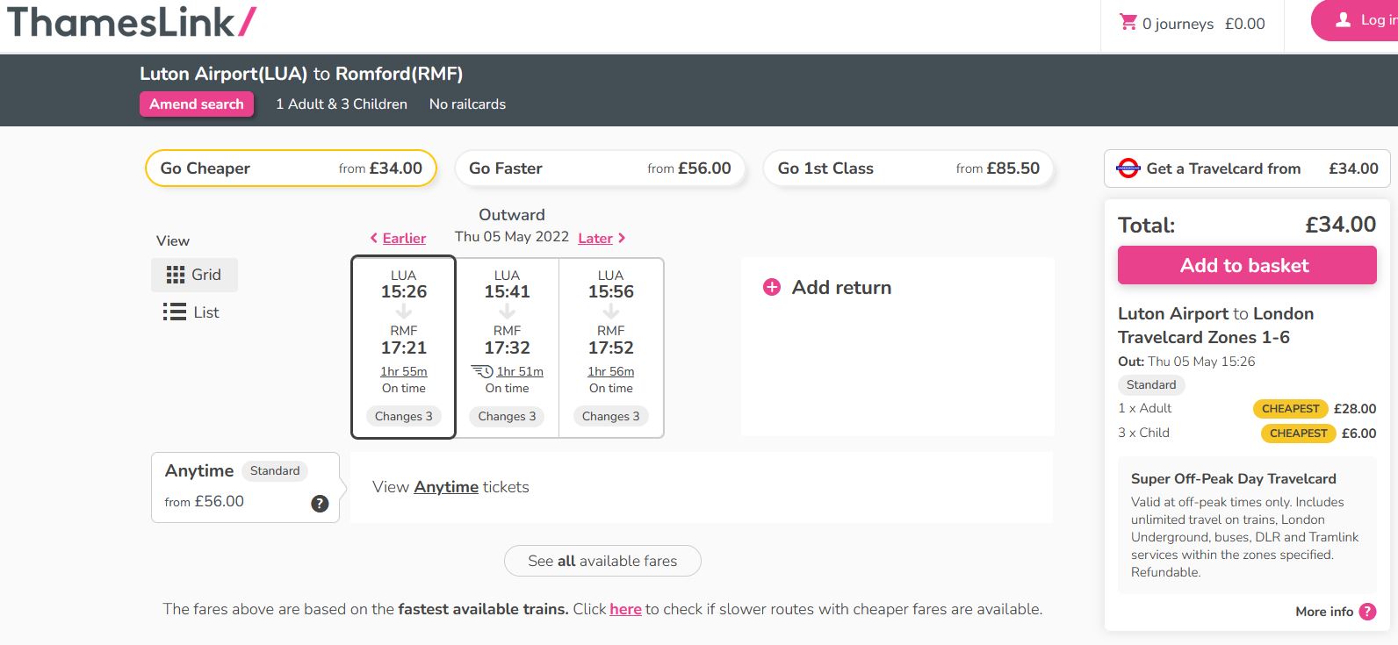The image size is (1398, 645).
Task: Select the 15:26 departure journey card
Action: click(403, 347)
